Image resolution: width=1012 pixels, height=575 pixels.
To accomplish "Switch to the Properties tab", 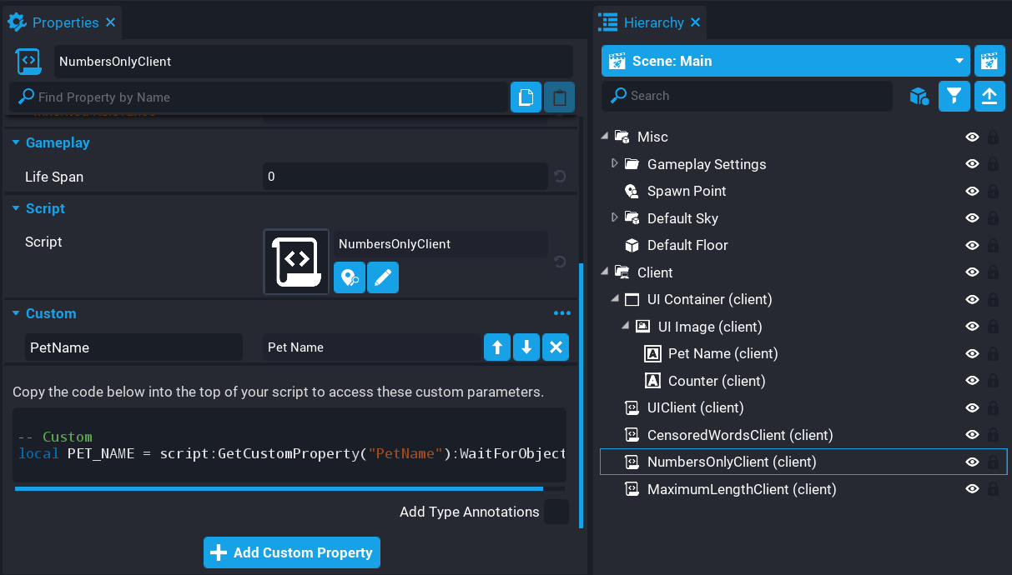I will 65,22.
